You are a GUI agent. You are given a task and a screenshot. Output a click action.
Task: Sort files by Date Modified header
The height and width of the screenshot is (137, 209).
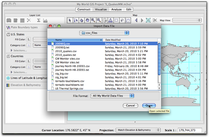[x=130, y=40]
